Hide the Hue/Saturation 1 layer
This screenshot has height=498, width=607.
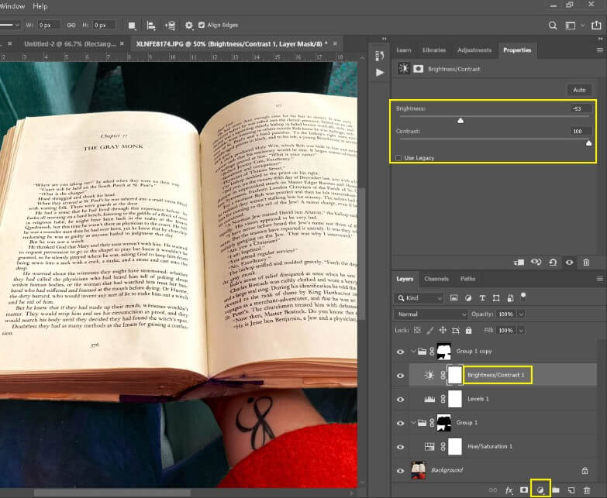400,447
